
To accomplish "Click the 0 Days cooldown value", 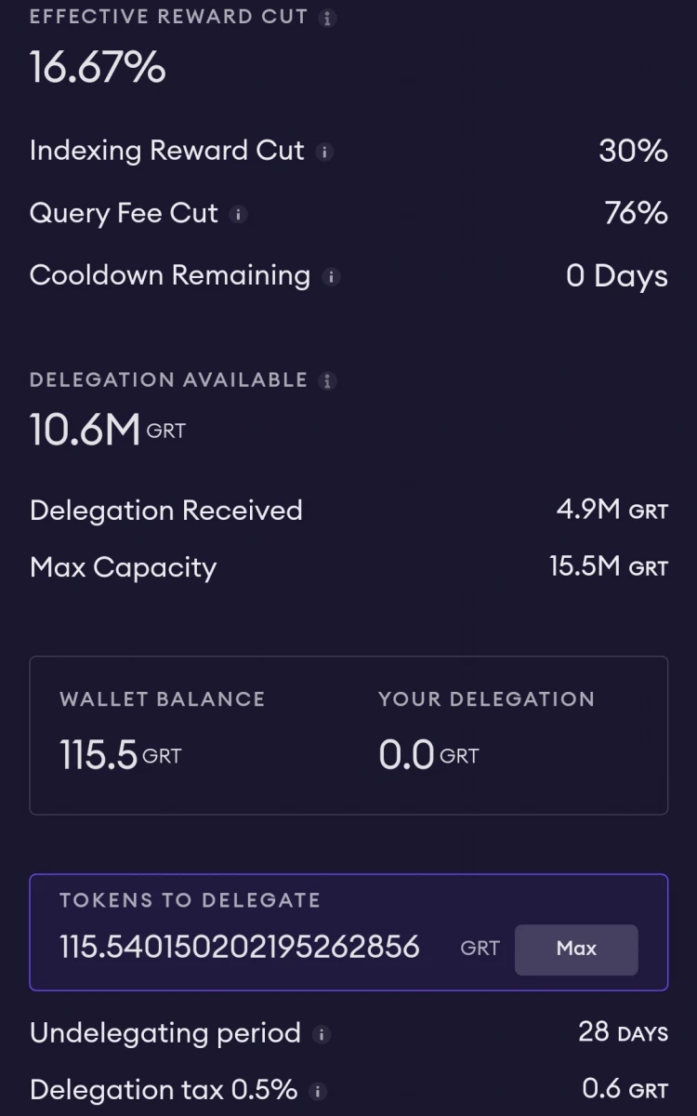I will point(617,275).
